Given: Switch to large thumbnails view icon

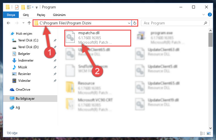Looking at the screenshot, I should (209, 133).
